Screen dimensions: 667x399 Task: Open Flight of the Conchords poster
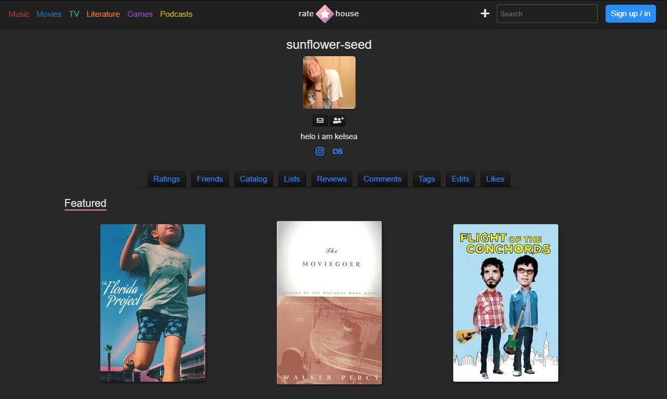(x=506, y=303)
